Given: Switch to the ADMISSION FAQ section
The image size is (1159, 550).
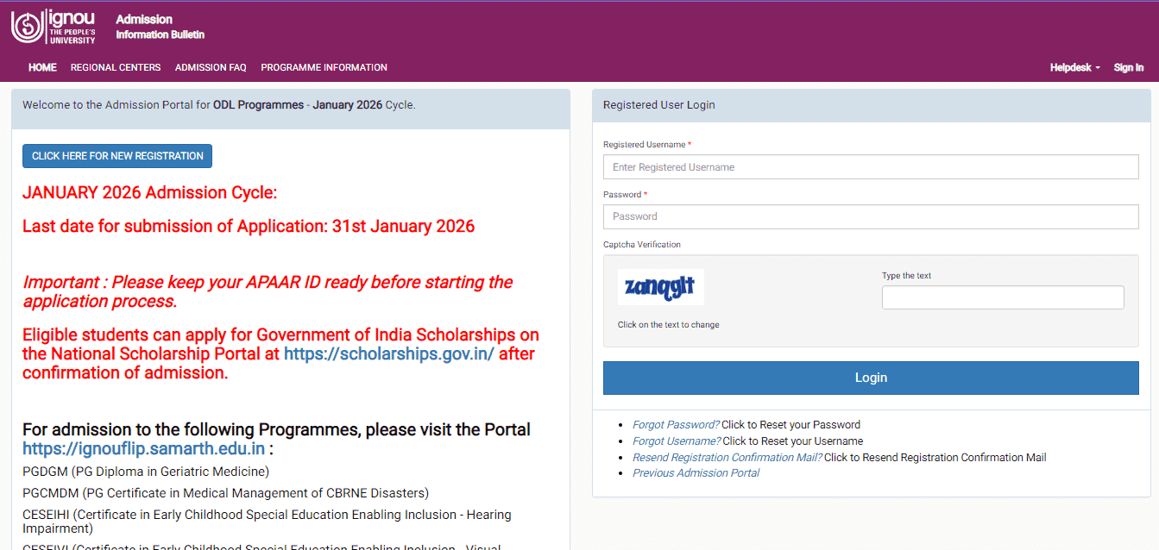Looking at the screenshot, I should point(211,67).
